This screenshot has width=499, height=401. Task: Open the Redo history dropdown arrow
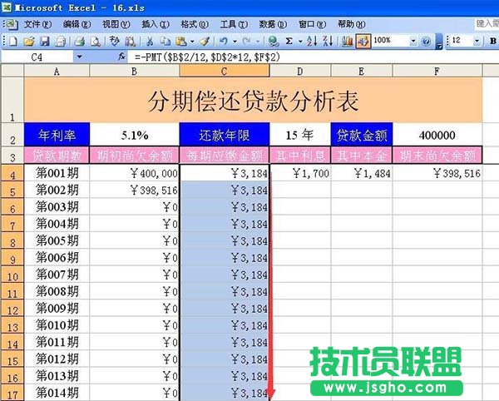click(x=258, y=41)
